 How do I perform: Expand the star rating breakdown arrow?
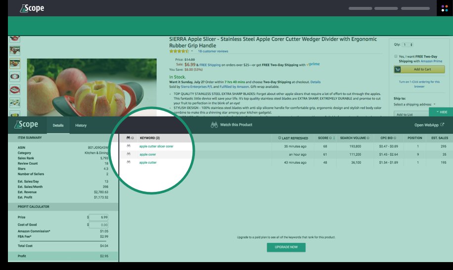(192, 51)
